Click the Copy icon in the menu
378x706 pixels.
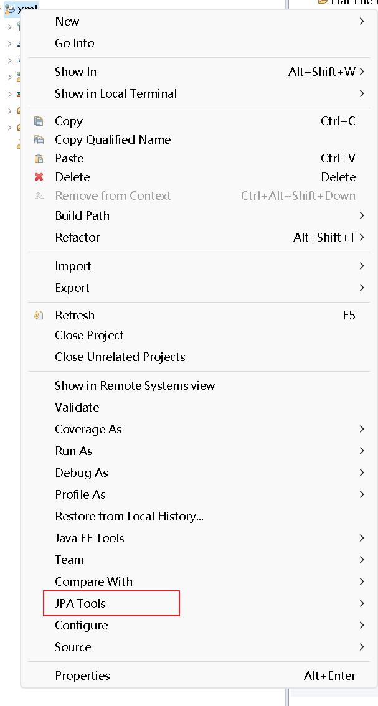39,121
